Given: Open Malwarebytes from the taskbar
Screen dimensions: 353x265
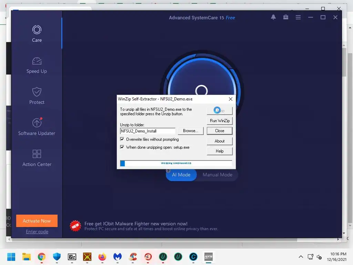Looking at the screenshot, I should 118,257.
